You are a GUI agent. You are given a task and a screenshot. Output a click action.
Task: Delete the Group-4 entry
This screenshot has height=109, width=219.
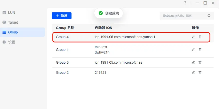[200, 37]
